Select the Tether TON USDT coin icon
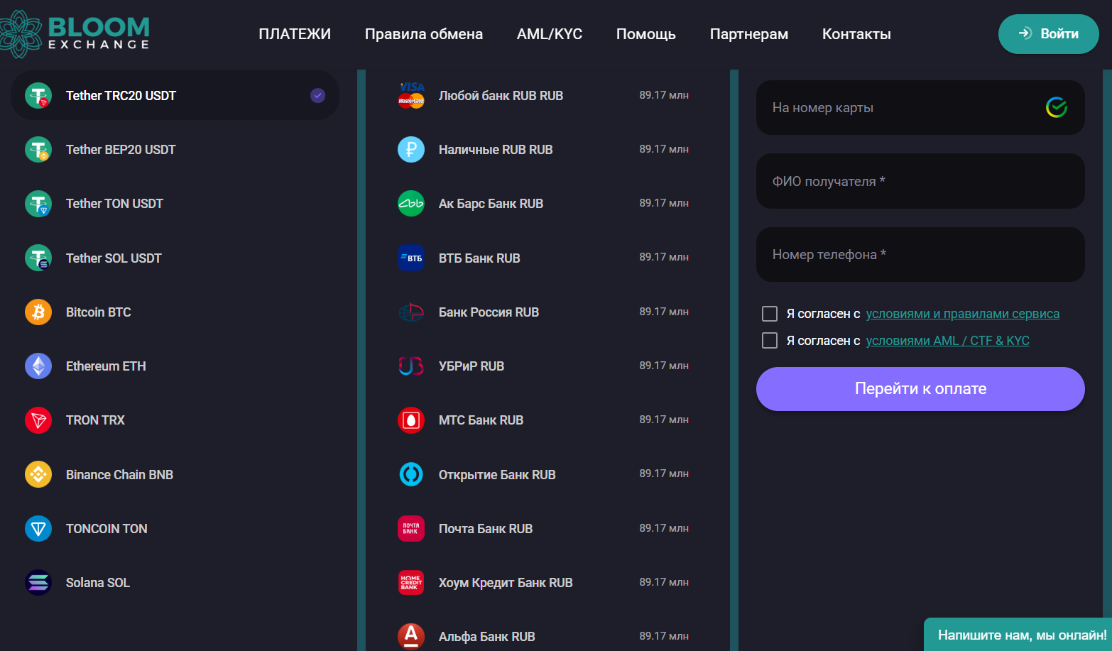 coord(38,204)
